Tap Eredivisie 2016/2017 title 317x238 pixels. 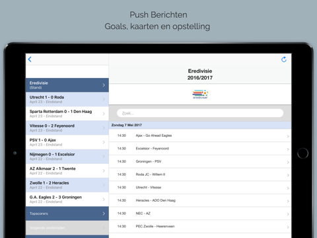point(200,74)
